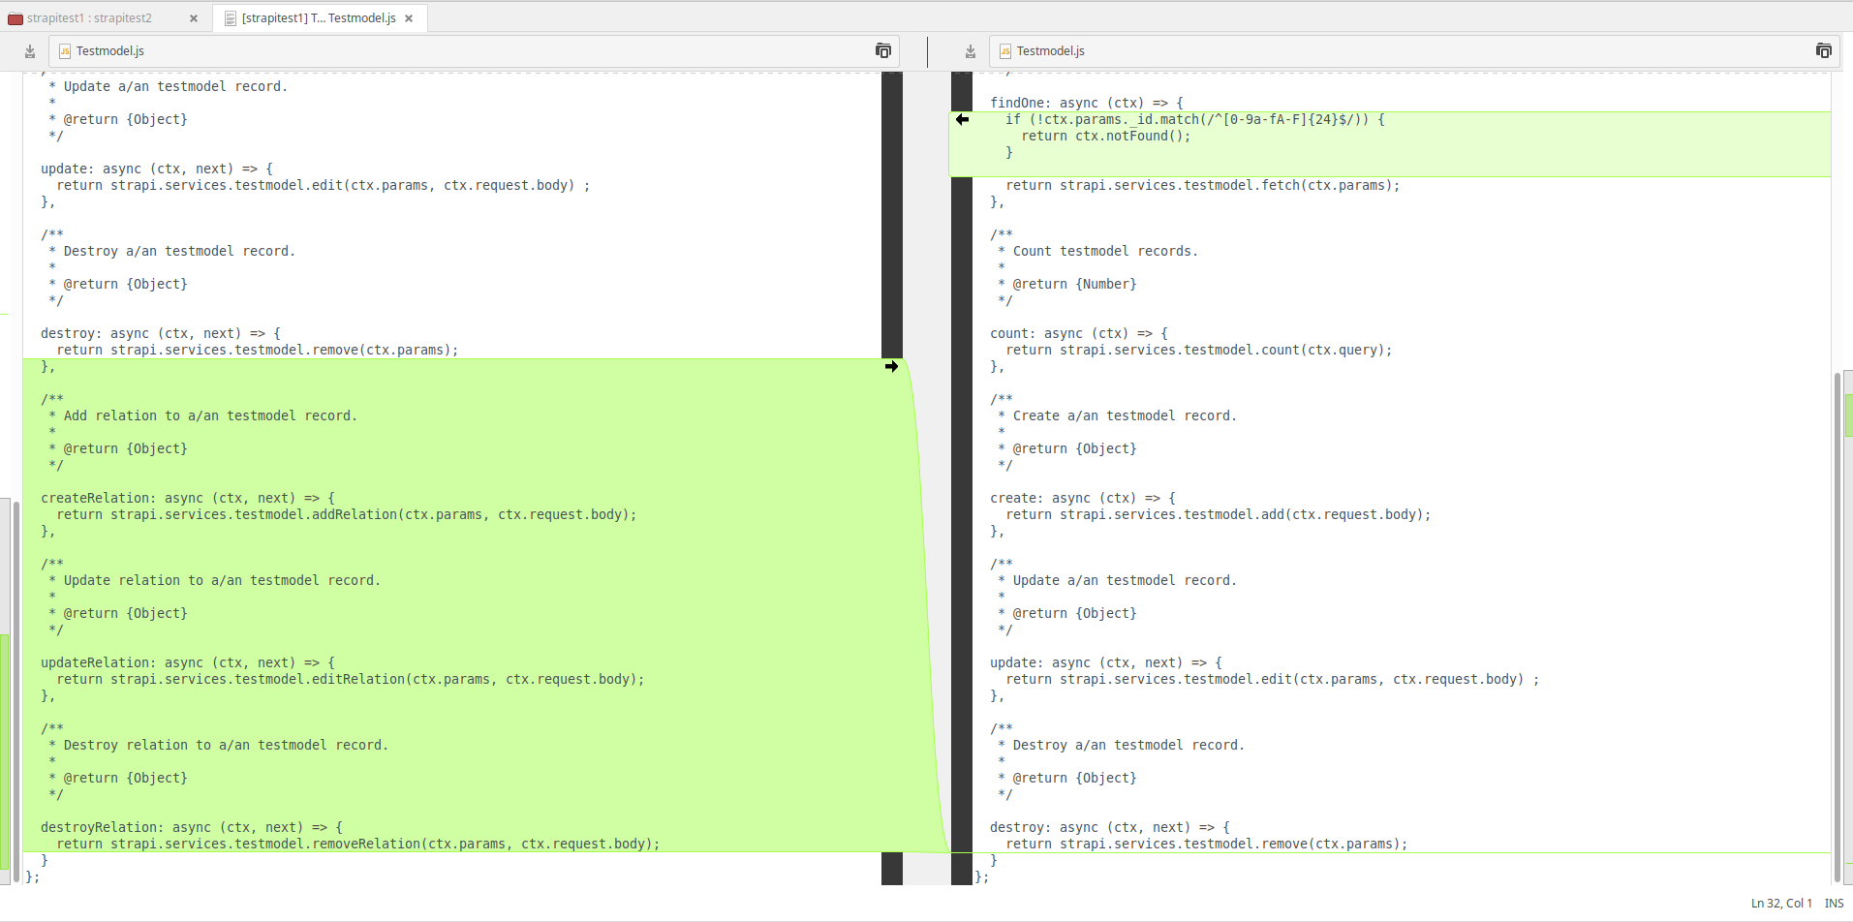
Task: Click the save icon for the right pane
Action: pos(970,50)
